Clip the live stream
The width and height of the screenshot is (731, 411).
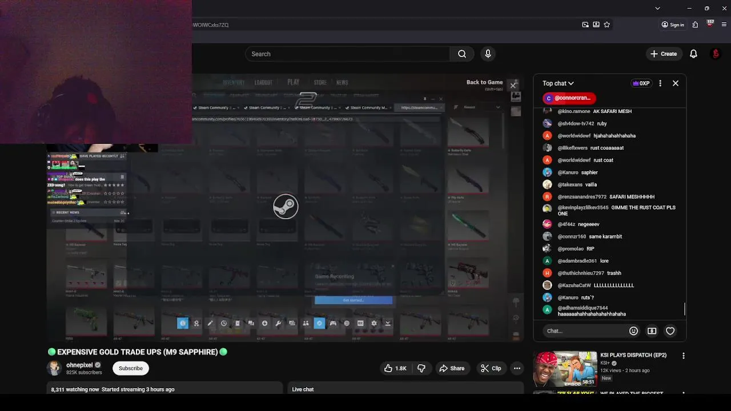(x=491, y=369)
